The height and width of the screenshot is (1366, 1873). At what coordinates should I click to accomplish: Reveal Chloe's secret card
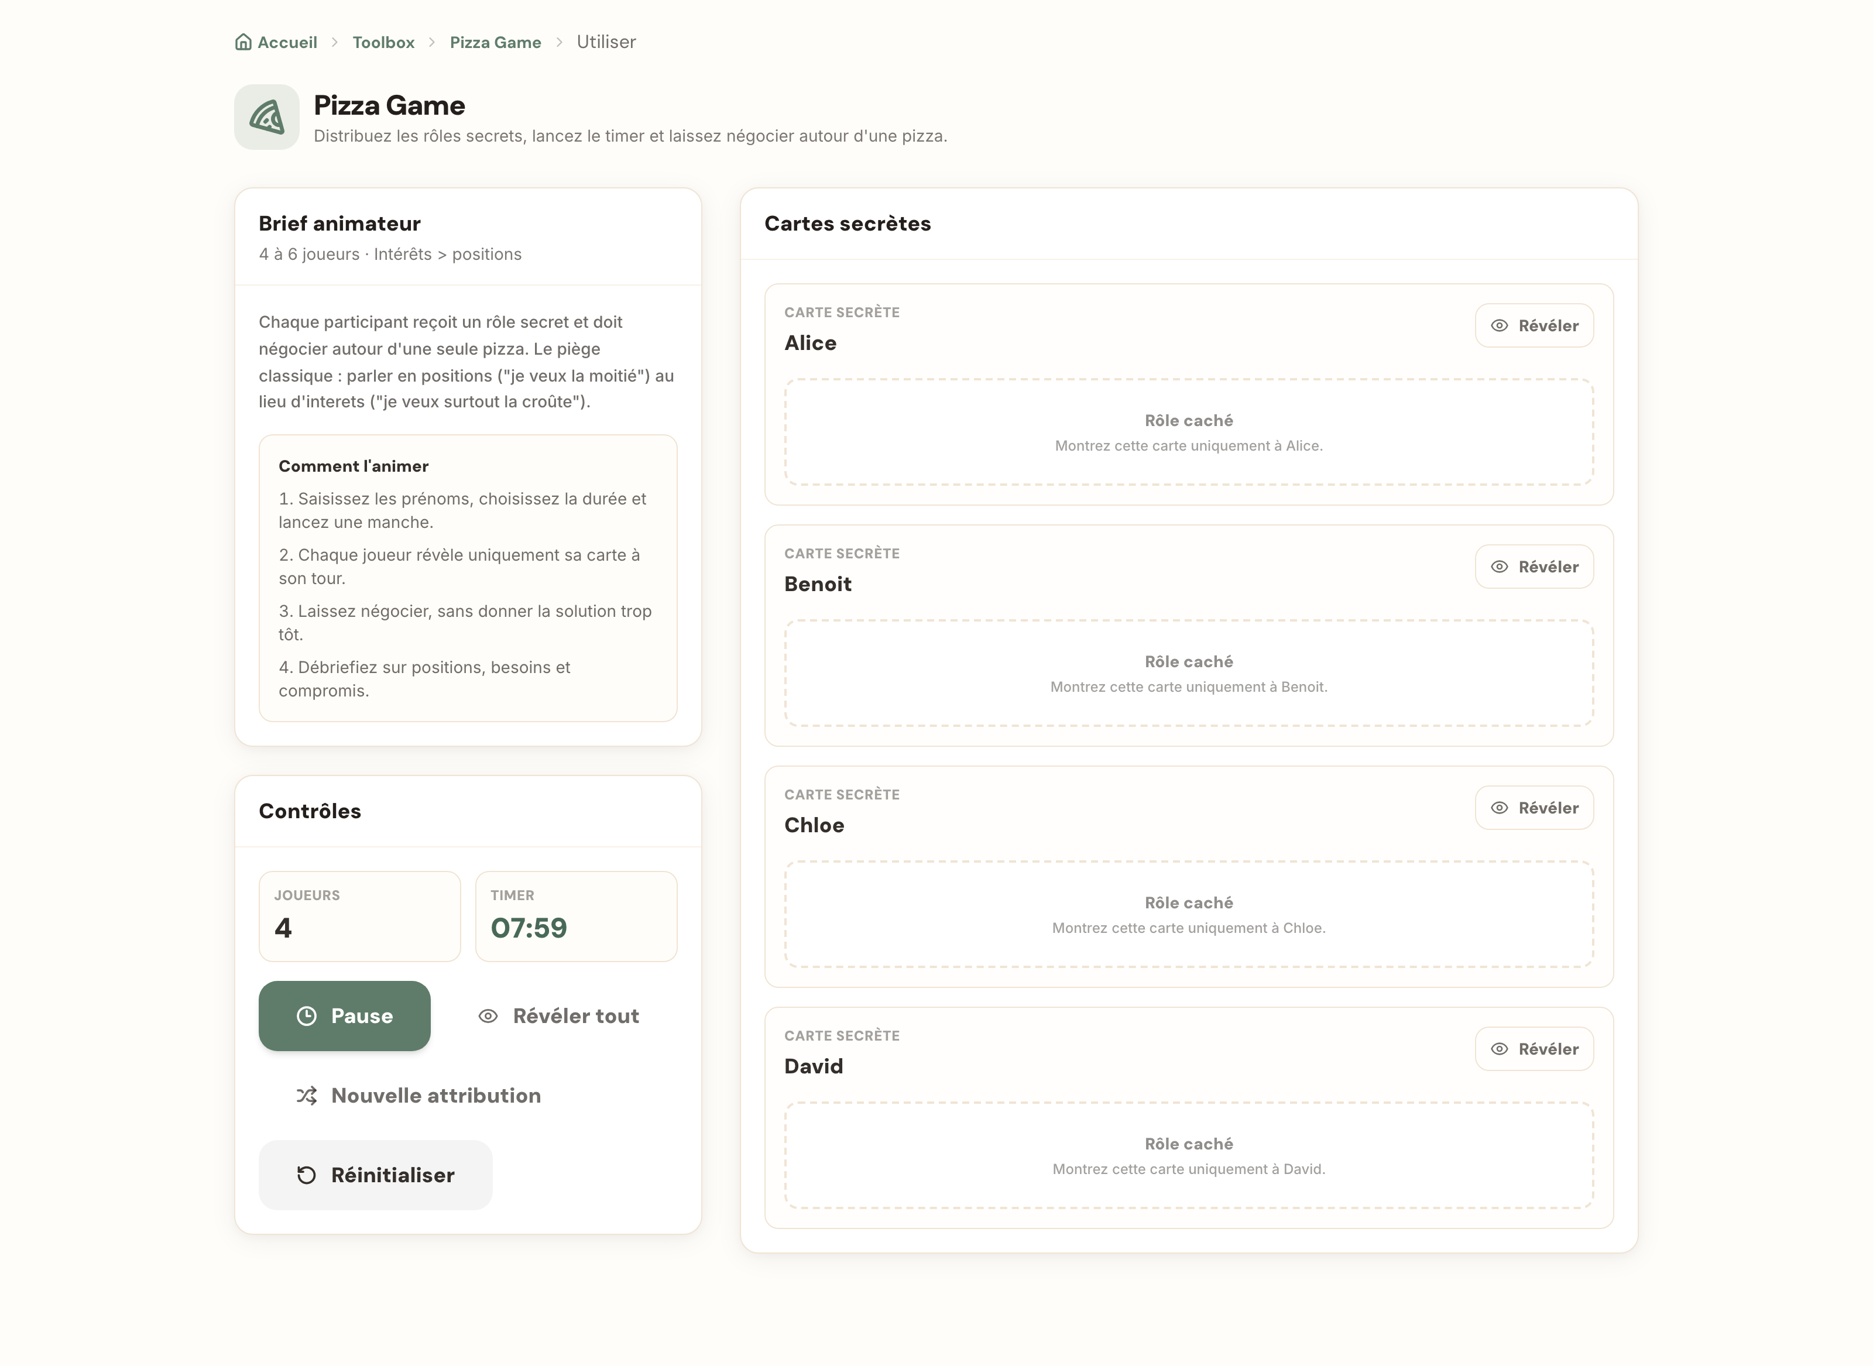[x=1534, y=808]
